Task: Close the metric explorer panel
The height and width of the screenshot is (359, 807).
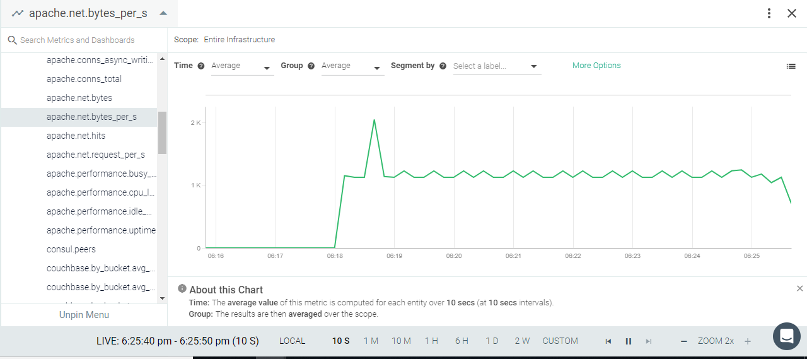Action: [792, 13]
